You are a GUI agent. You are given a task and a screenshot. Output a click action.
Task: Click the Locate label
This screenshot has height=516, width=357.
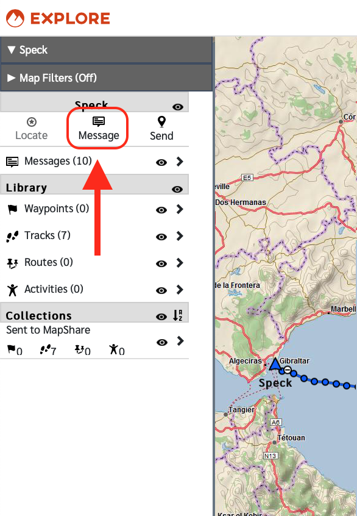[x=32, y=135]
